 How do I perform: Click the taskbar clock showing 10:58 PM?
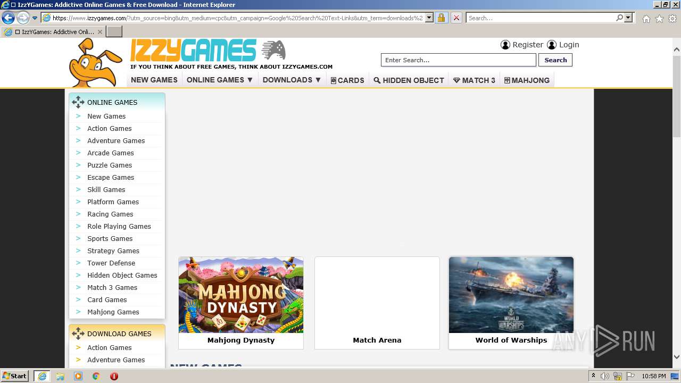[x=653, y=376]
